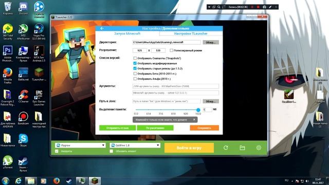The image size is (329, 185).
Task: Click the orange Сохранить button
Action: 205,128
